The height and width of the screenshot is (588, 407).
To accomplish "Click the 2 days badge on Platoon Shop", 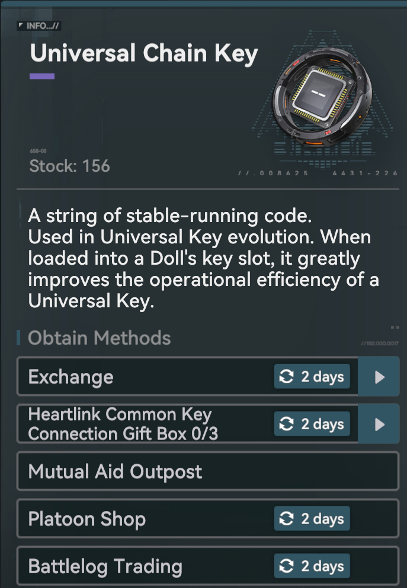I will pyautogui.click(x=312, y=519).
